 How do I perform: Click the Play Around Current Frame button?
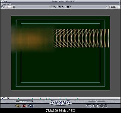click(64, 102)
